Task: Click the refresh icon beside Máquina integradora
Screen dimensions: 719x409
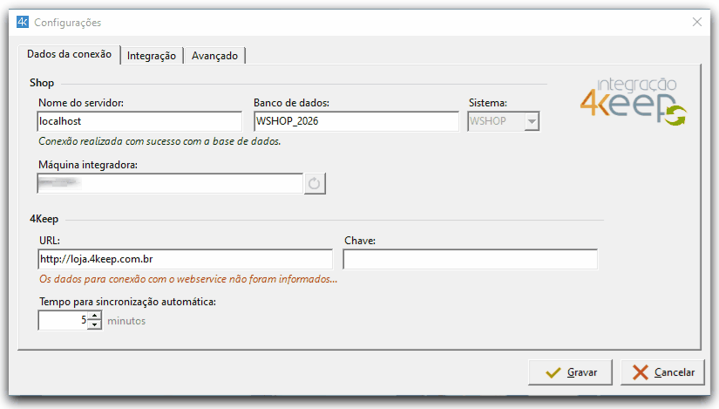Action: [315, 183]
